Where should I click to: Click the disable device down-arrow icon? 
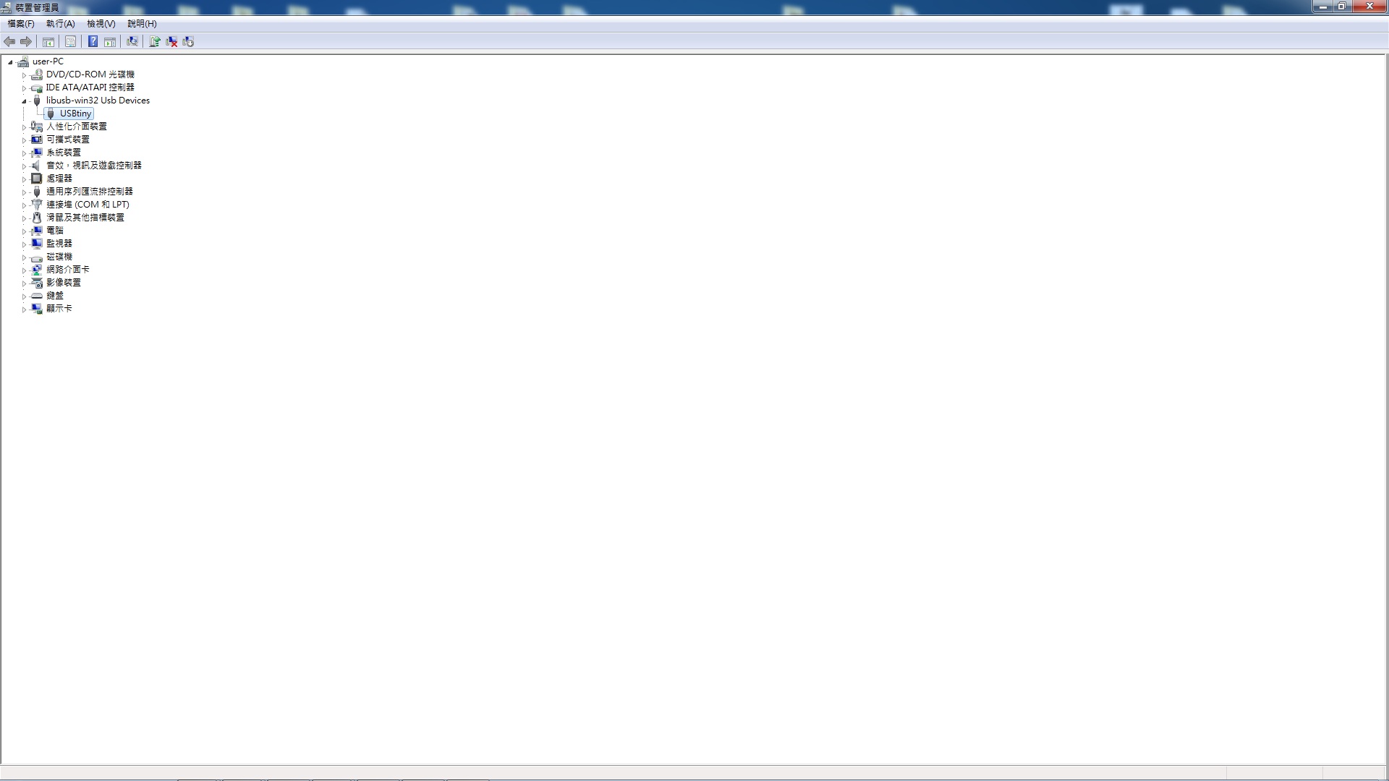(x=188, y=42)
